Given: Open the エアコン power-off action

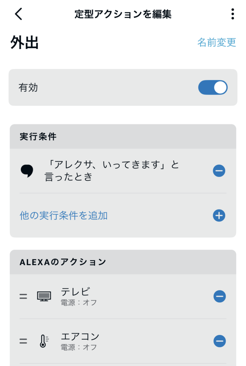Looking at the screenshot, I should coord(80,341).
